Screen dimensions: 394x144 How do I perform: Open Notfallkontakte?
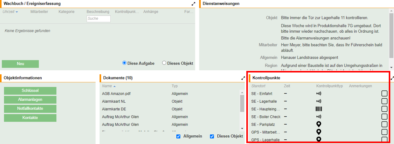coord(30,109)
